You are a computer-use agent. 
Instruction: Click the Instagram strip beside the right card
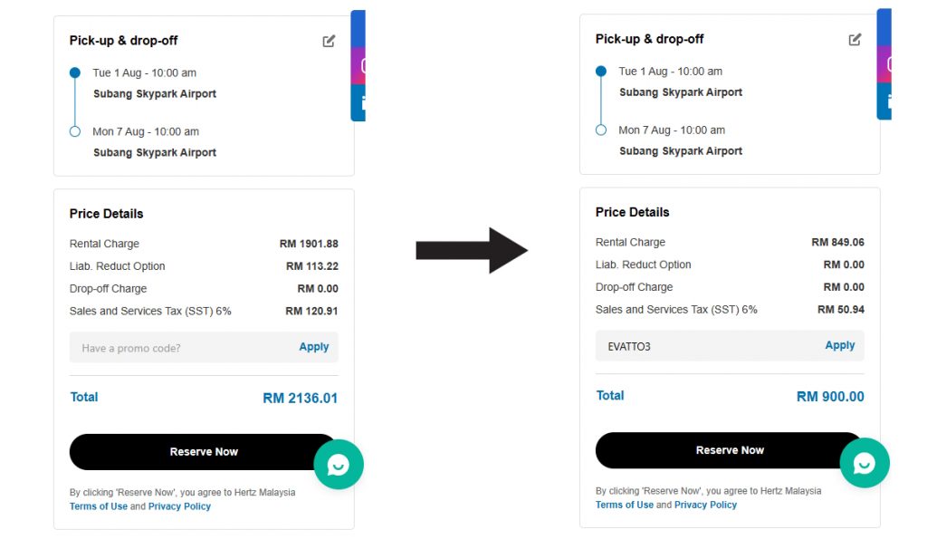click(x=884, y=64)
